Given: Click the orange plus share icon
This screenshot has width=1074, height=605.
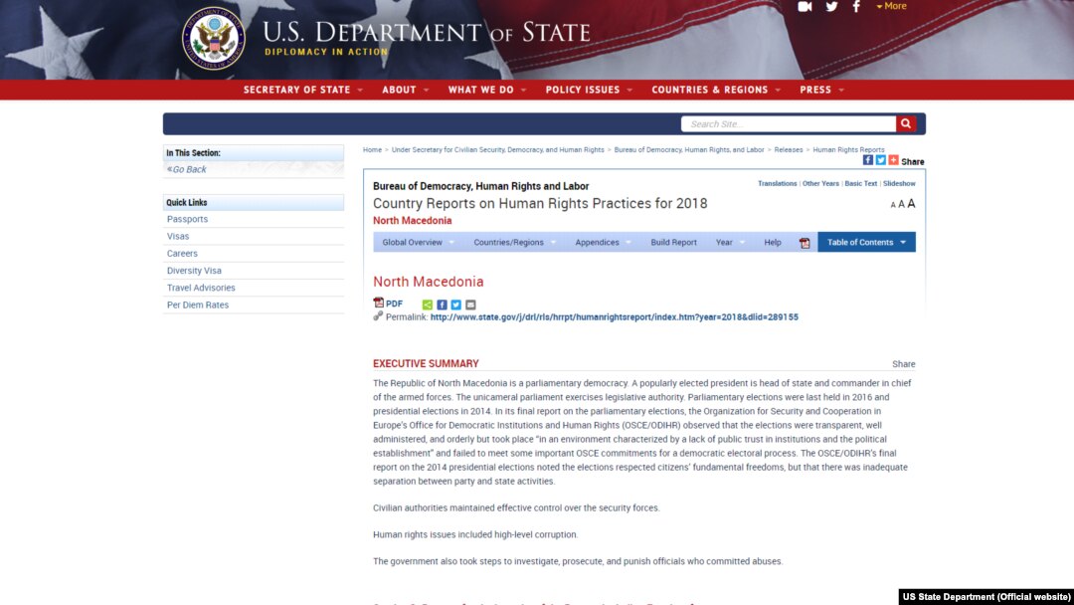Looking at the screenshot, I should coord(893,159).
